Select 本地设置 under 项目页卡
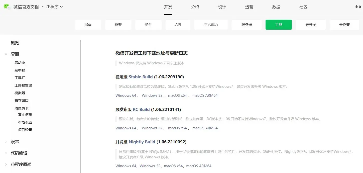Viewport: 363px width, 173px height. (x=25, y=122)
